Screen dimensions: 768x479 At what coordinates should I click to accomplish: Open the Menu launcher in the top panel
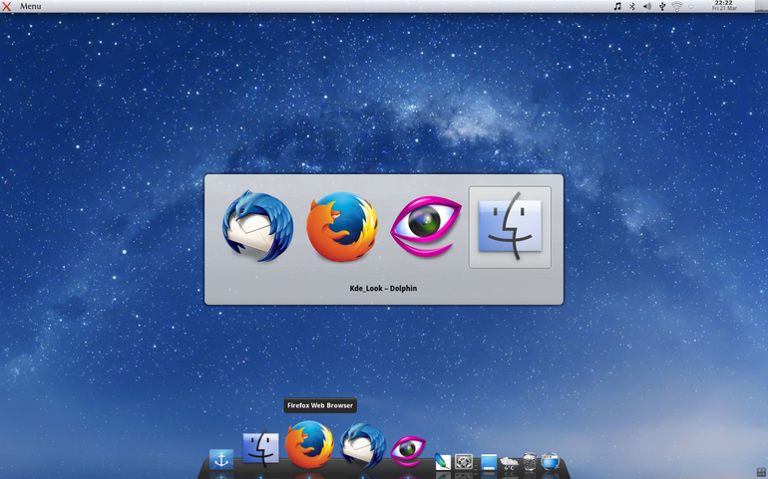(x=30, y=6)
